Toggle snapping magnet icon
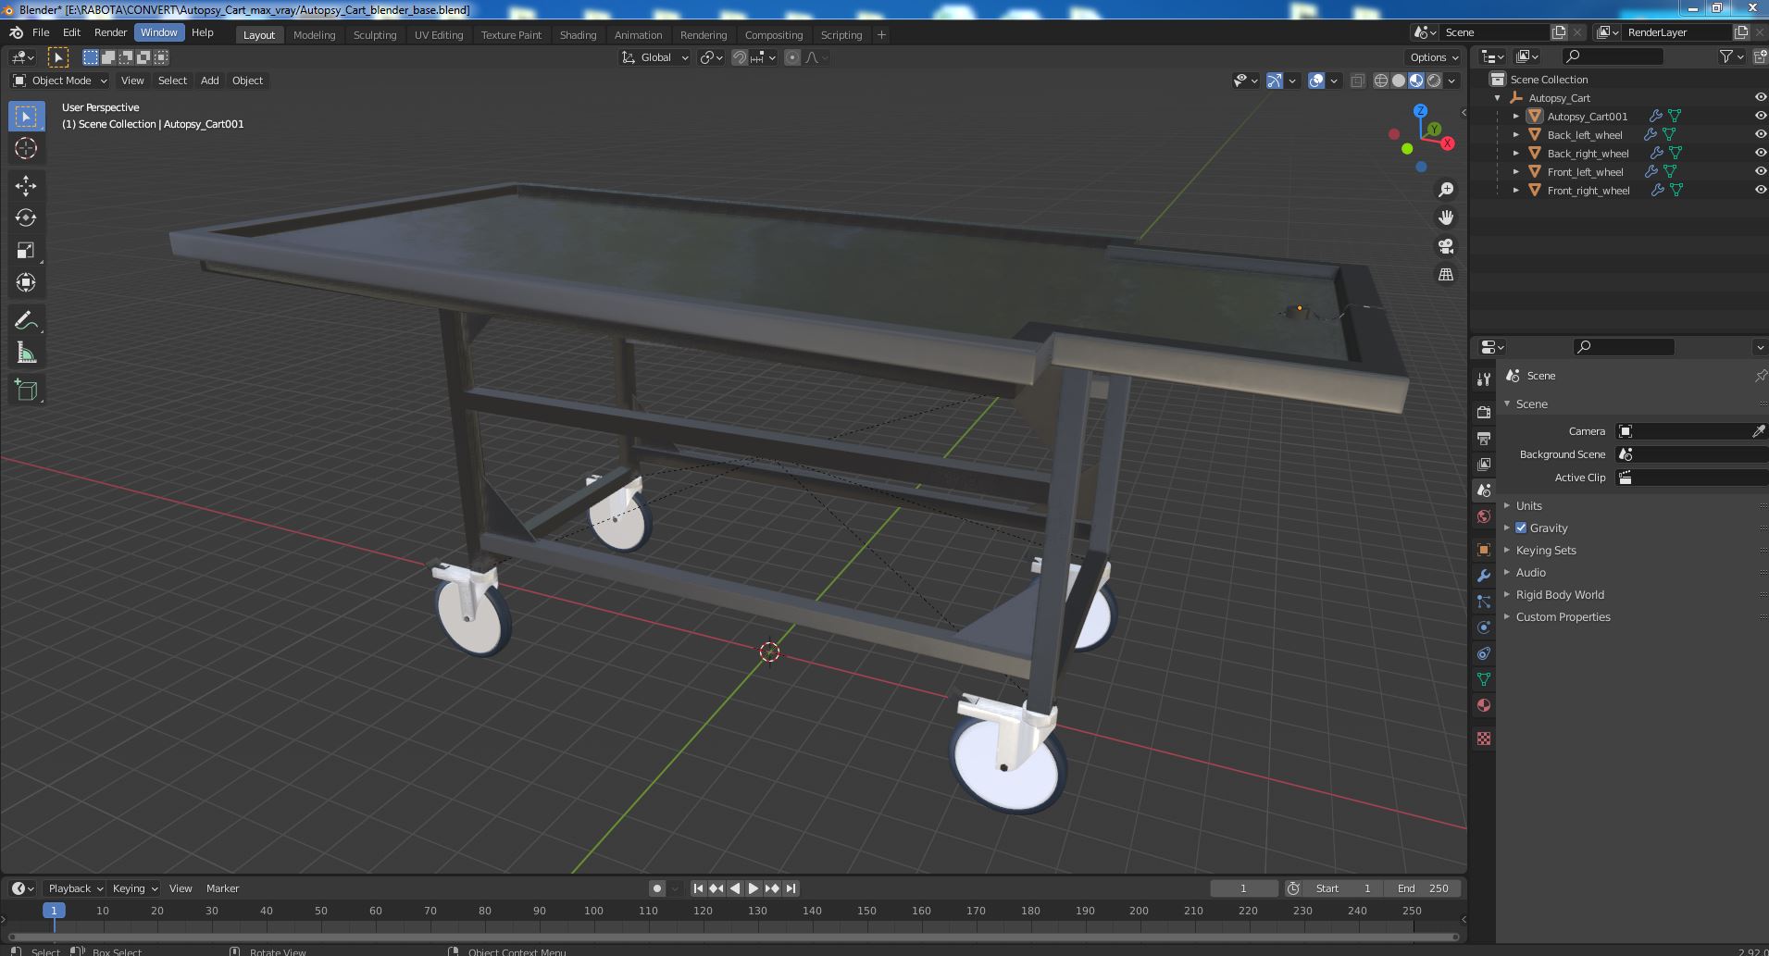Screen dimensions: 1769x956 (x=740, y=57)
